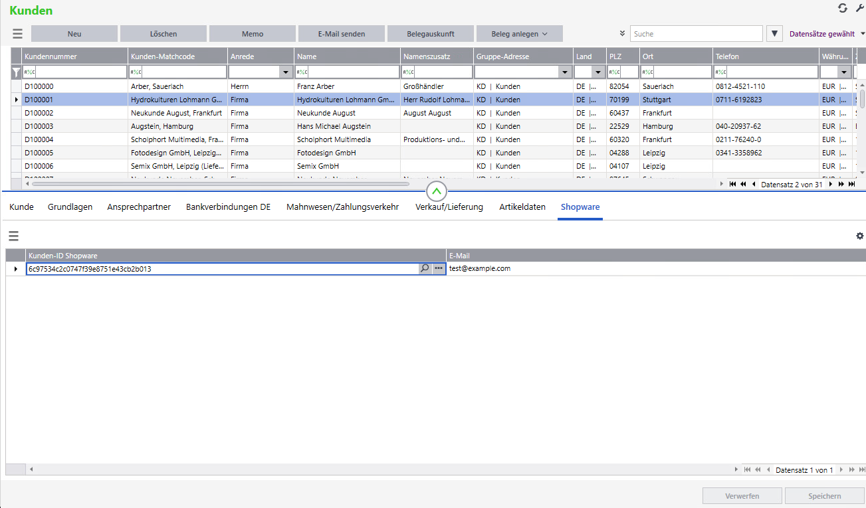The image size is (866, 508).
Task: Open the Gruppe-Adresse filter dropdown
Action: (x=565, y=72)
